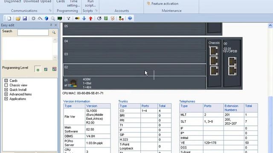Select chassis slot 03

[134, 57]
